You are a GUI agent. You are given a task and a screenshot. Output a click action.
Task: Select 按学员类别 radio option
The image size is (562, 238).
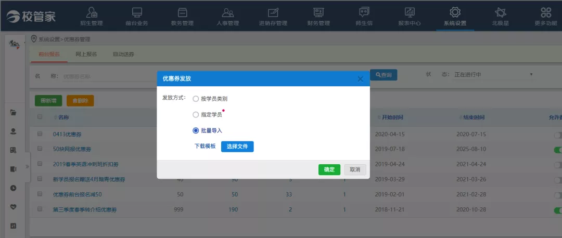196,99
